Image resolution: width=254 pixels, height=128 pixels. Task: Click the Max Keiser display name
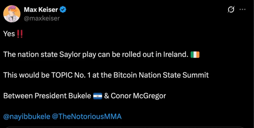pyautogui.click(x=41, y=10)
